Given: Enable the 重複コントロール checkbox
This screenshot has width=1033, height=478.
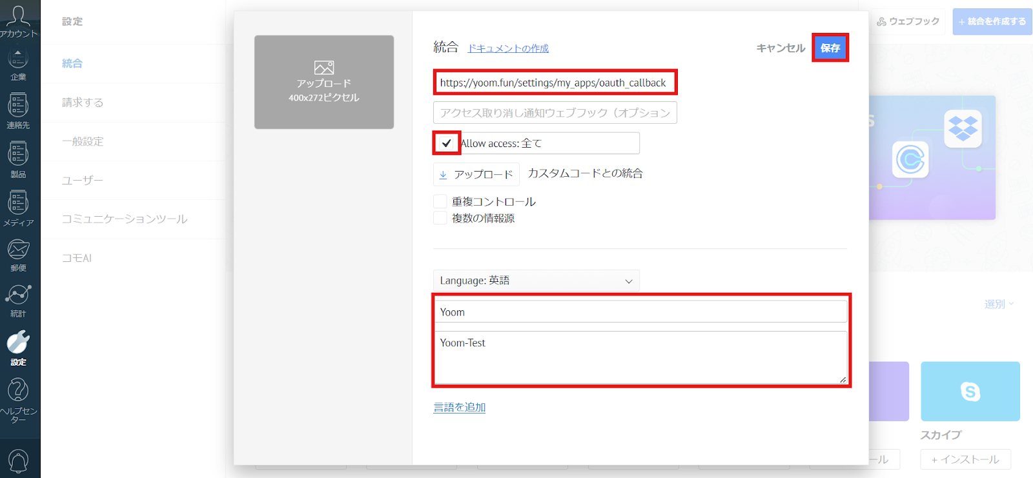Looking at the screenshot, I should (440, 201).
